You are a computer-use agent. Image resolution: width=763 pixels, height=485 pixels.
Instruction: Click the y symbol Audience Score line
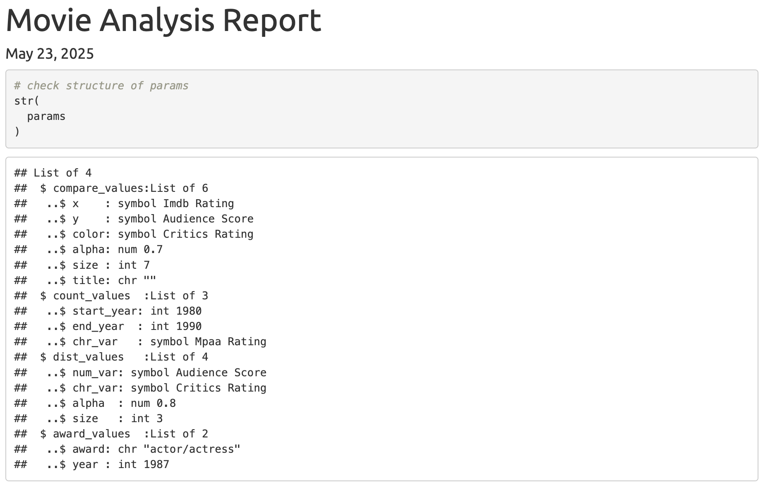[x=134, y=219]
